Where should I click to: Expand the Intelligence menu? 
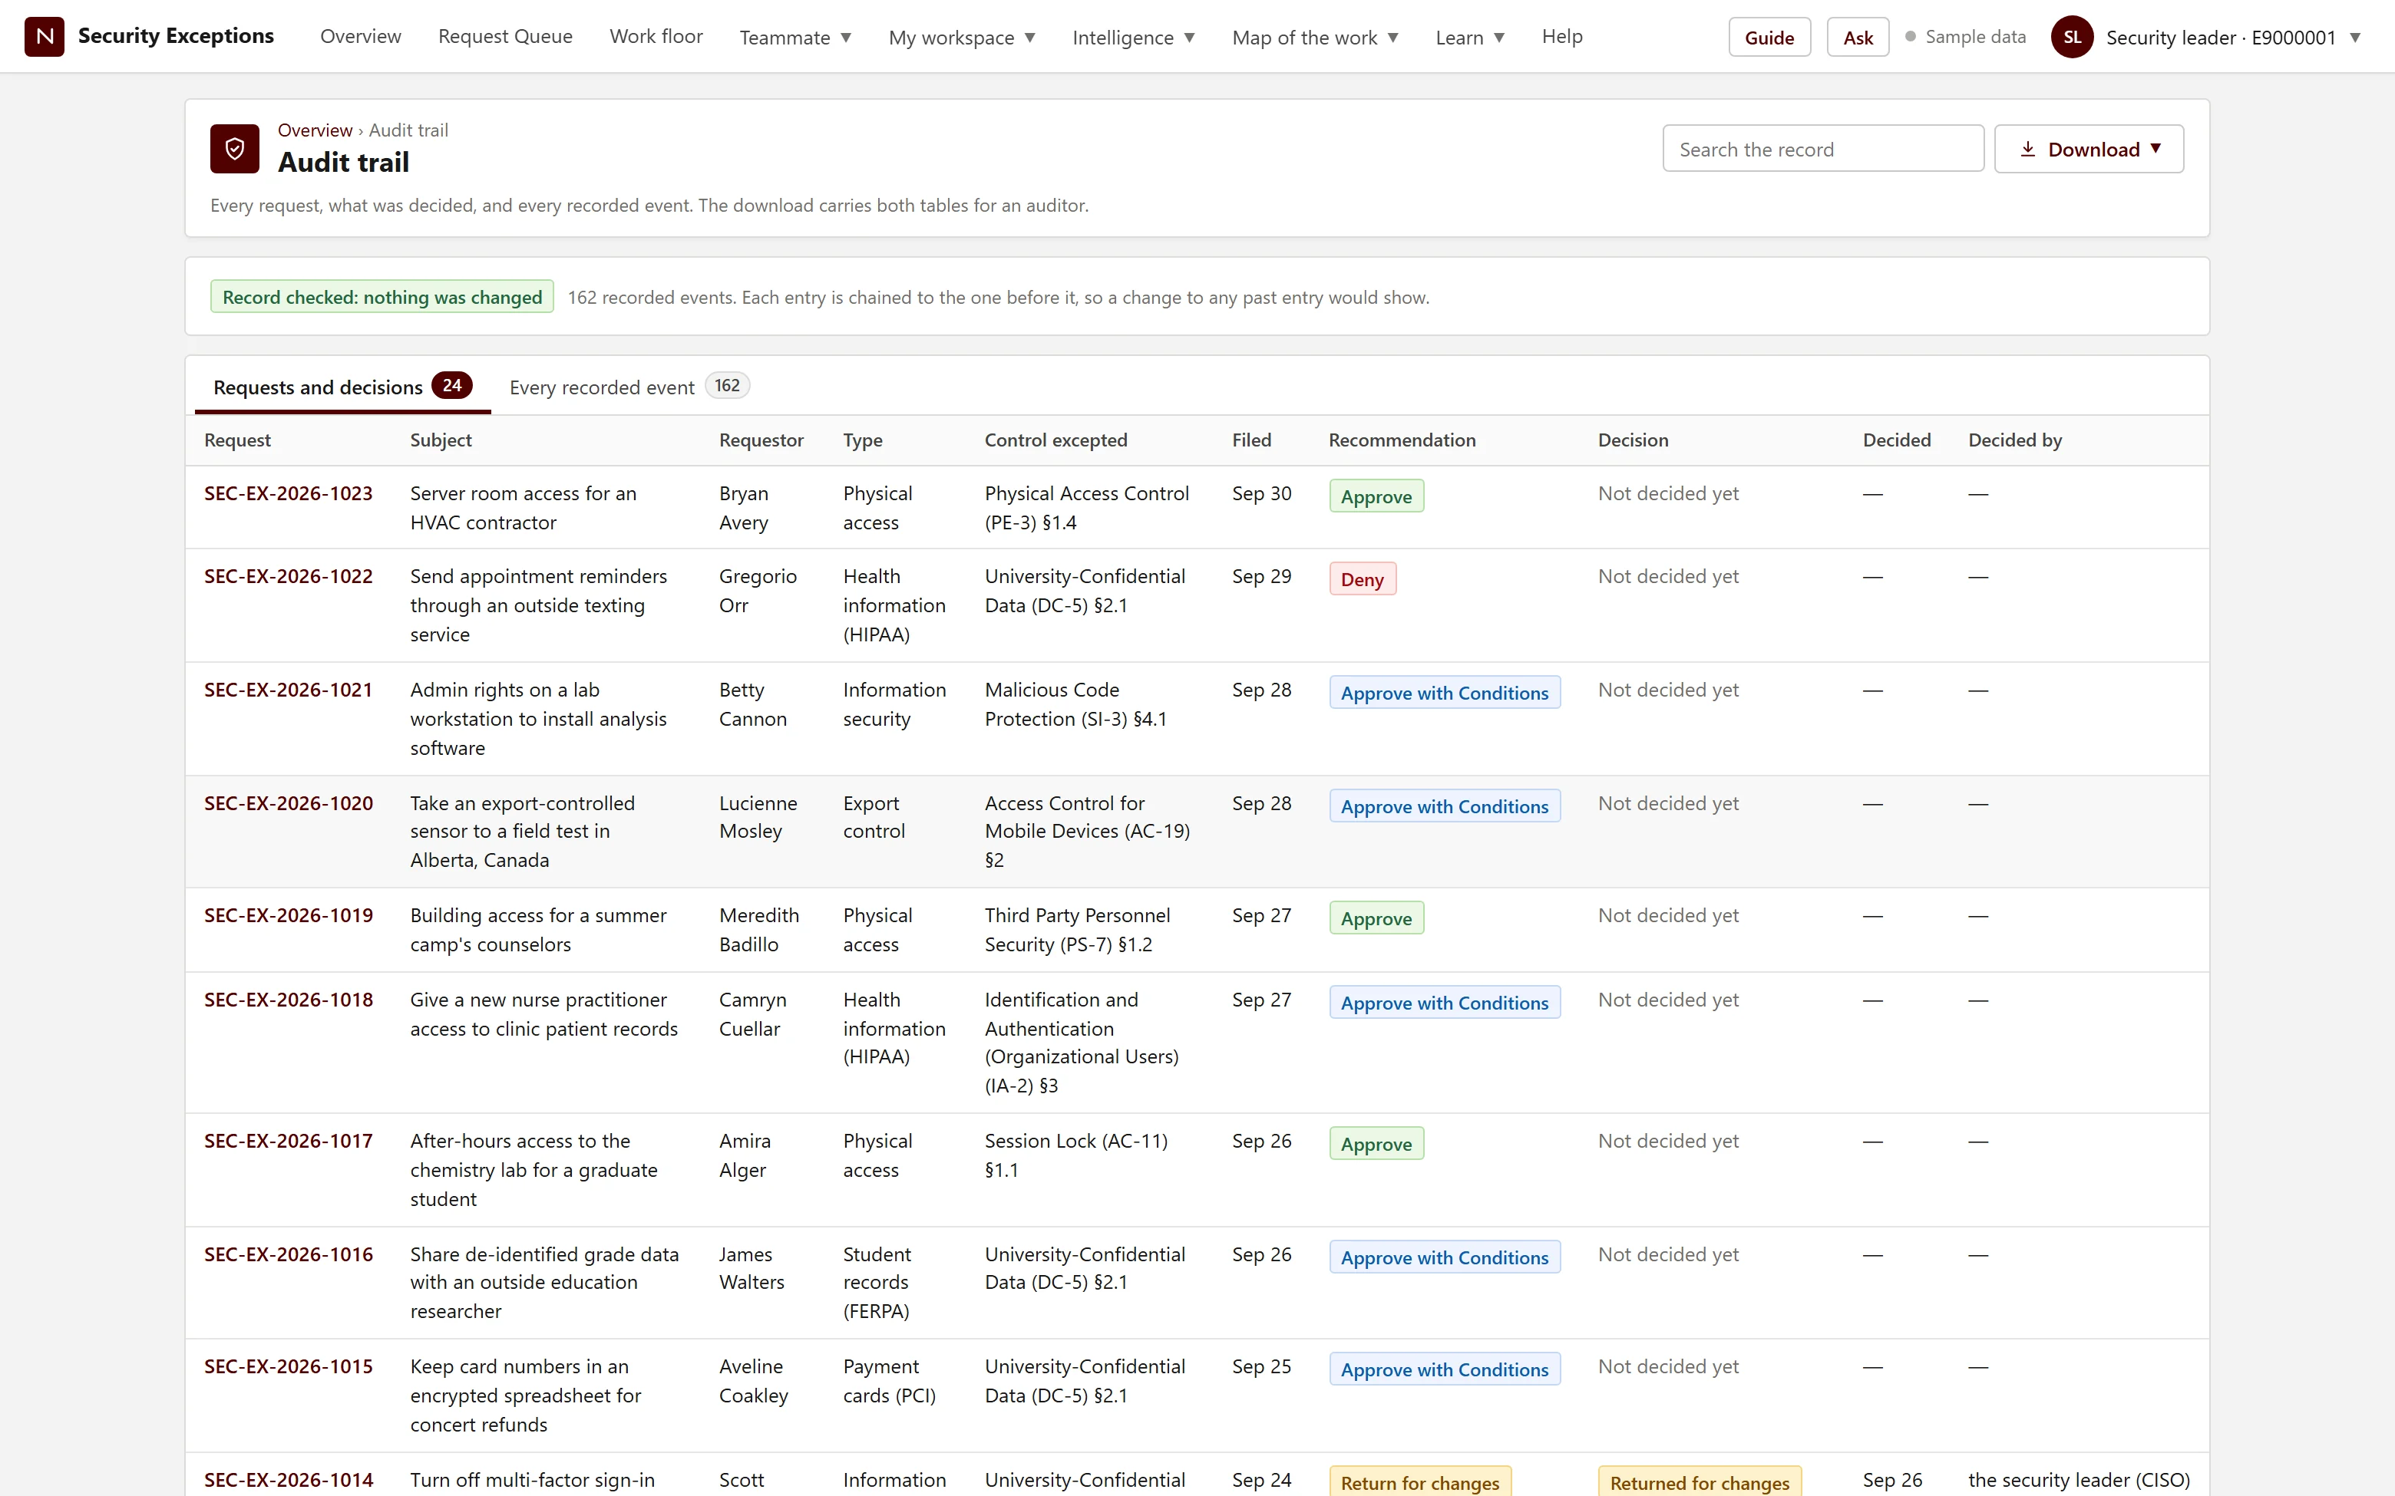pos(1133,37)
